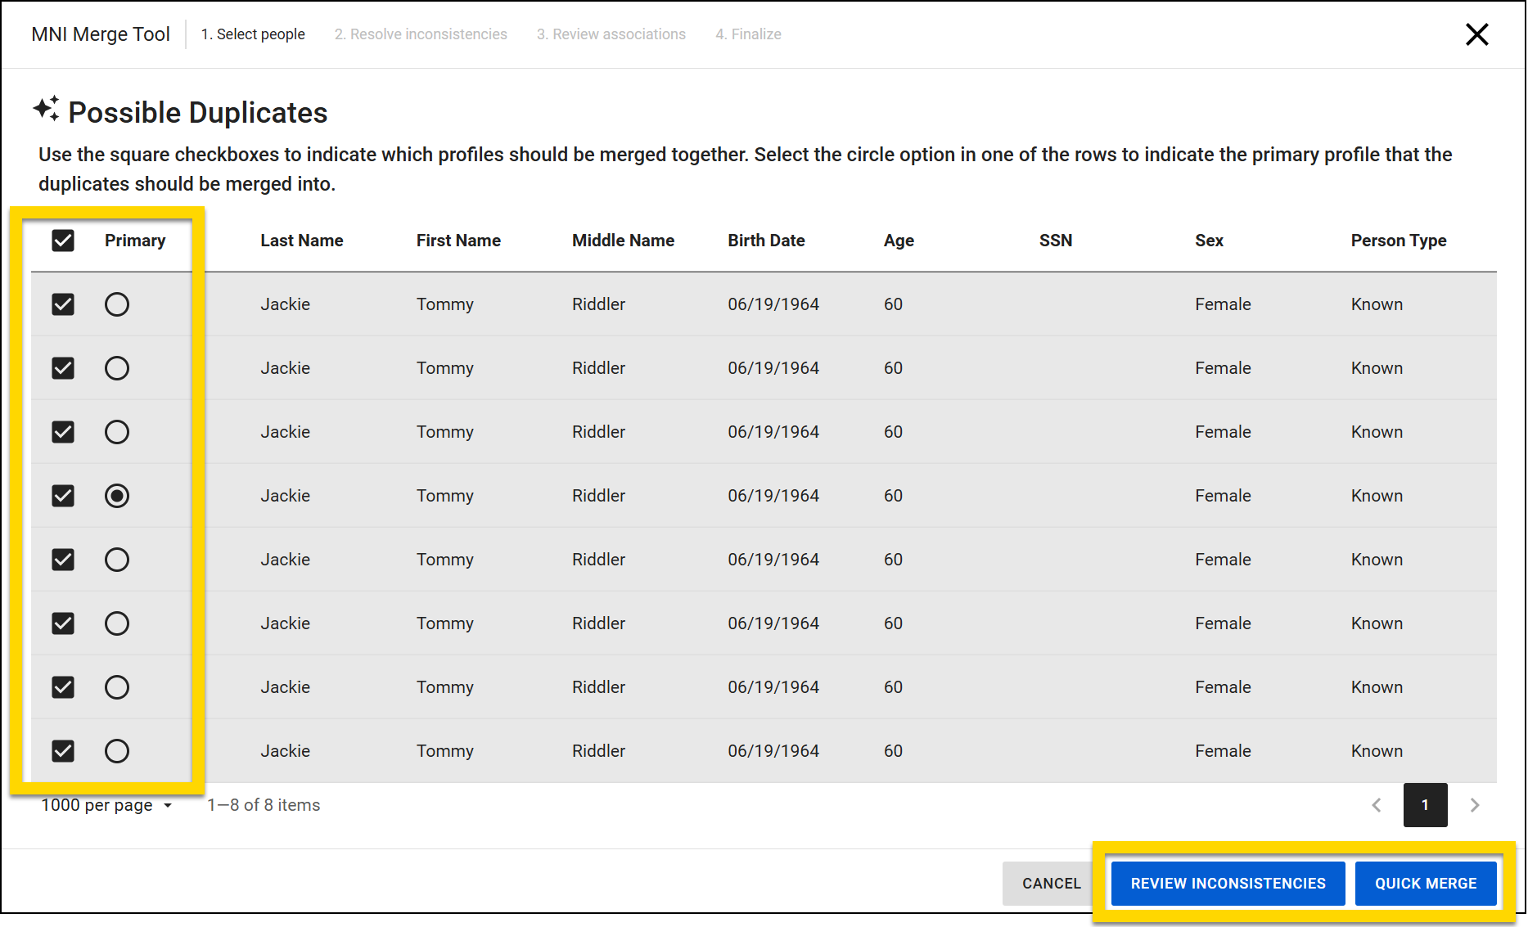Uncheck the last duplicate row's checkbox
Viewport: 1528px width, 927px height.
[63, 750]
